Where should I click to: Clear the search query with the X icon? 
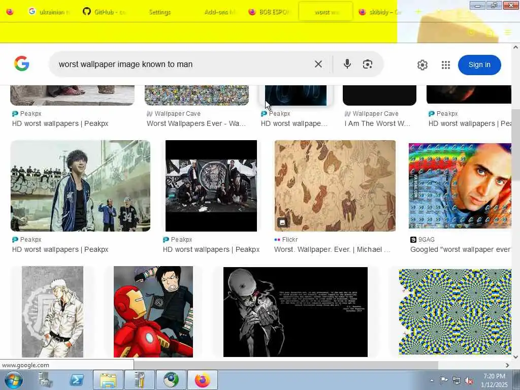point(318,64)
